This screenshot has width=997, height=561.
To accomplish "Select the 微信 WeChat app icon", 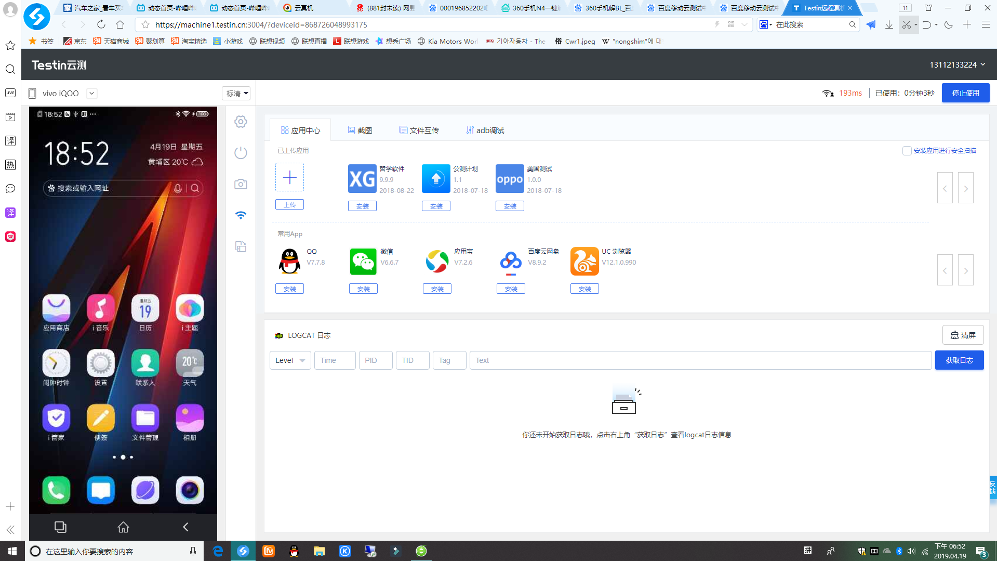I will click(x=363, y=262).
